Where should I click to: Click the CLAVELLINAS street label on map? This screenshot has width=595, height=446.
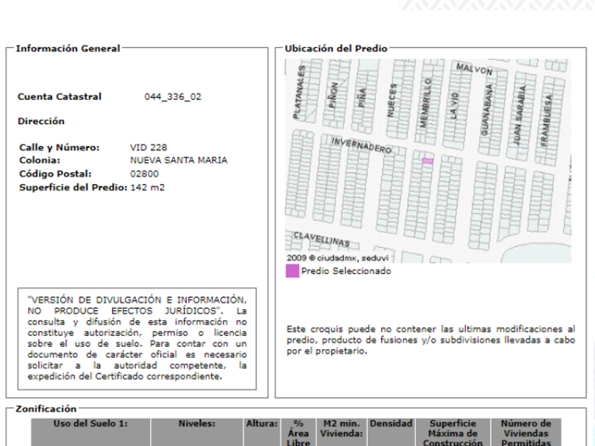[321, 239]
